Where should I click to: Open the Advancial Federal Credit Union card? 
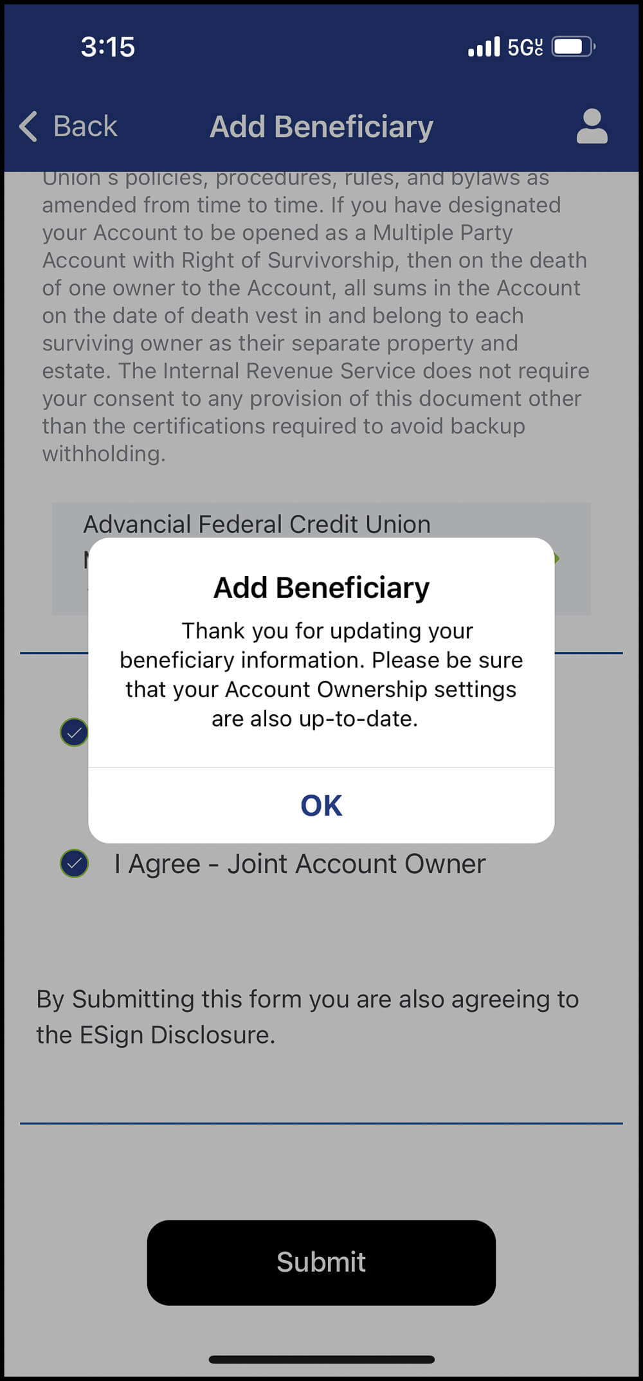click(257, 525)
